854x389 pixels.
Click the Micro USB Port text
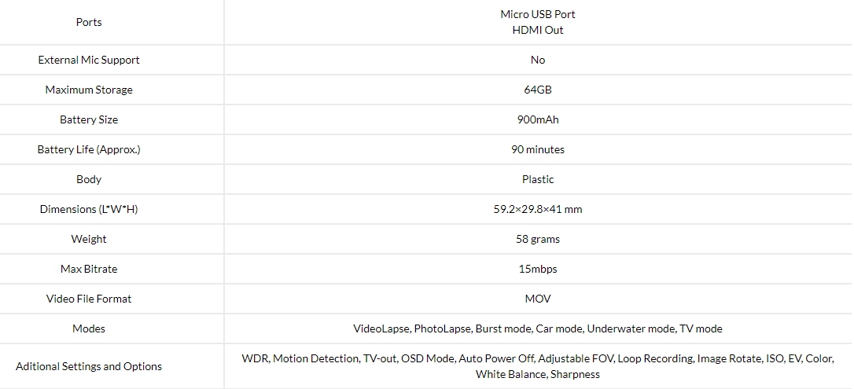538,14
